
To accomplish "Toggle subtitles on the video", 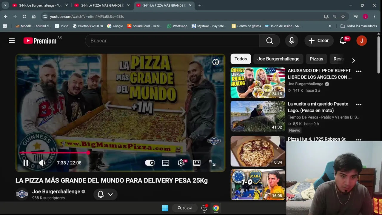I will [166, 163].
